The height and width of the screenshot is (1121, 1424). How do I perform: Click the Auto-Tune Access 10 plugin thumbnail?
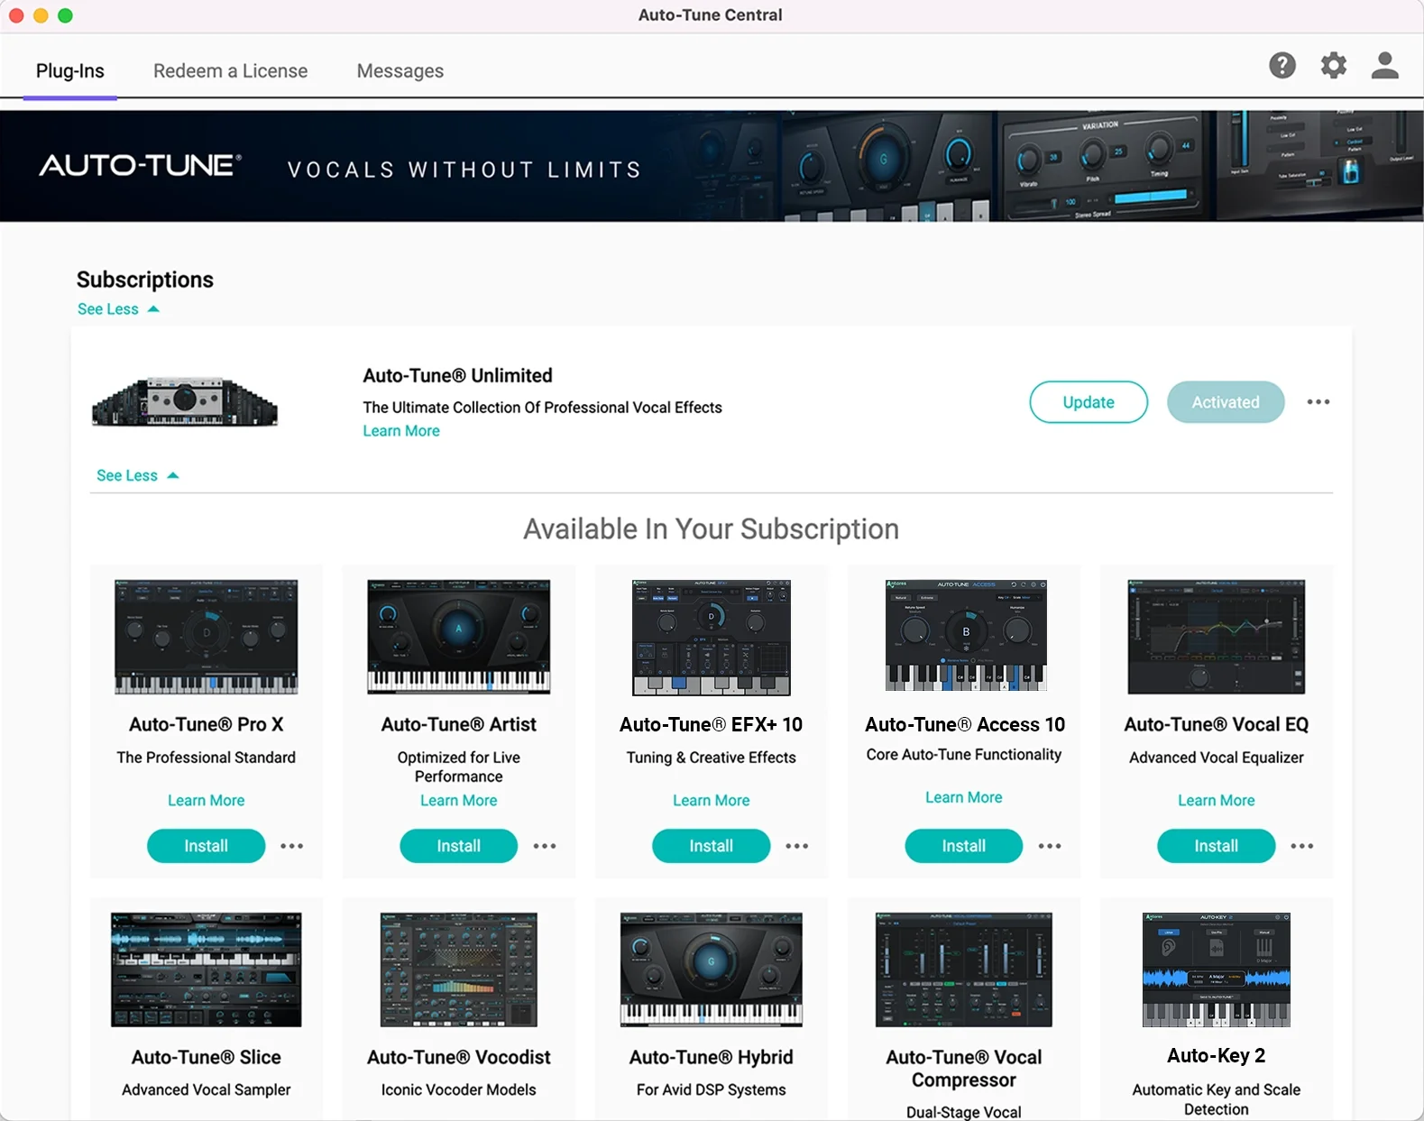pyautogui.click(x=965, y=636)
